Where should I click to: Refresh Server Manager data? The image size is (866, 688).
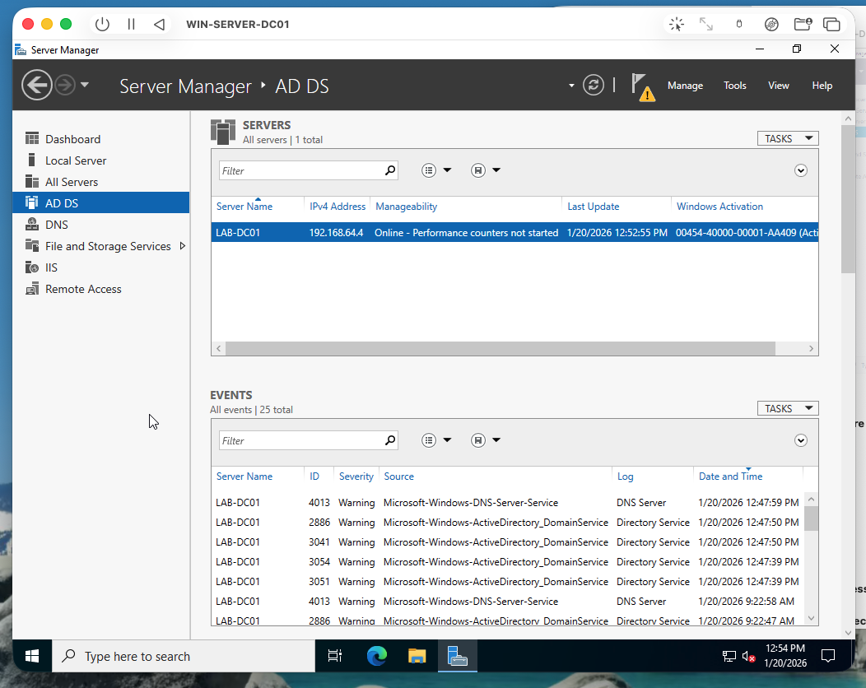pyautogui.click(x=594, y=85)
